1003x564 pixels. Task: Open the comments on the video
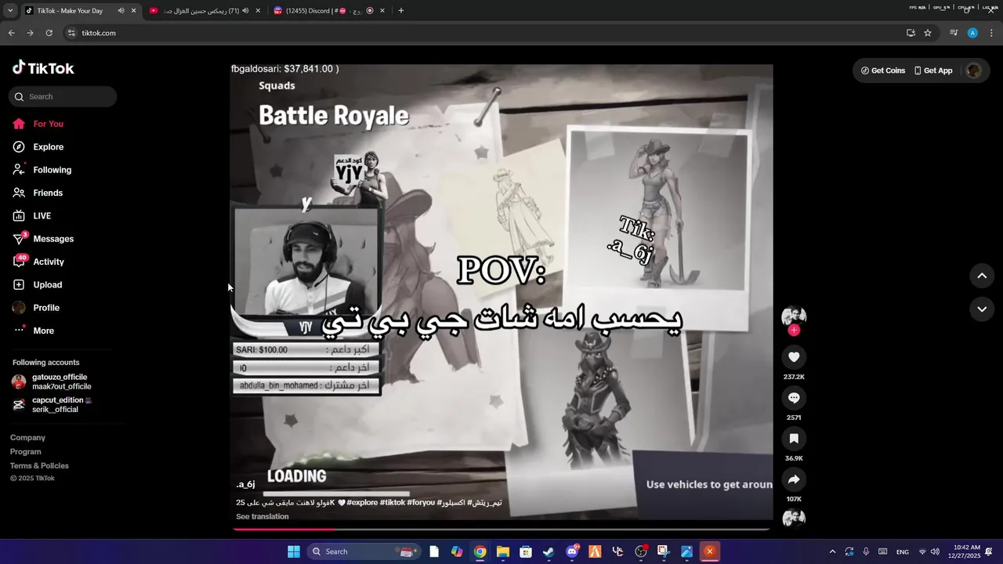pyautogui.click(x=794, y=398)
